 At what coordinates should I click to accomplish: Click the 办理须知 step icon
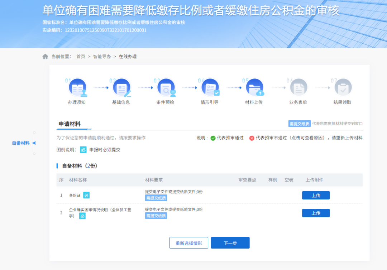[77, 88]
